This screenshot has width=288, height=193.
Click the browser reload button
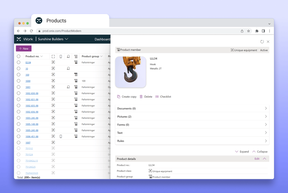point(31,31)
